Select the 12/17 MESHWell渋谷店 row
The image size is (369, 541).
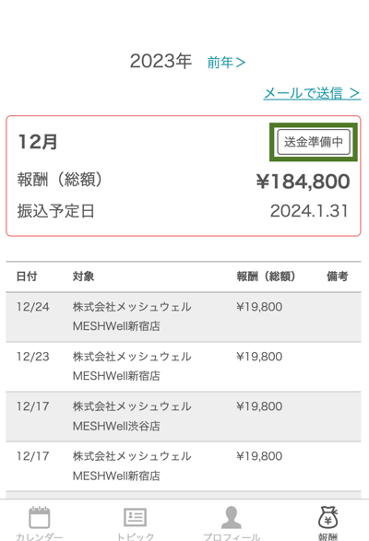184,416
